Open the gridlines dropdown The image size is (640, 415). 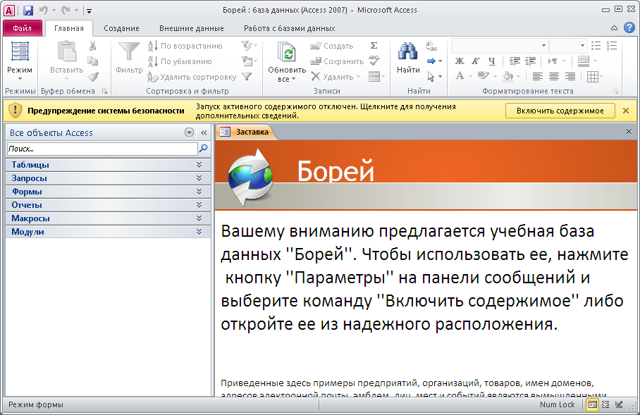595,76
